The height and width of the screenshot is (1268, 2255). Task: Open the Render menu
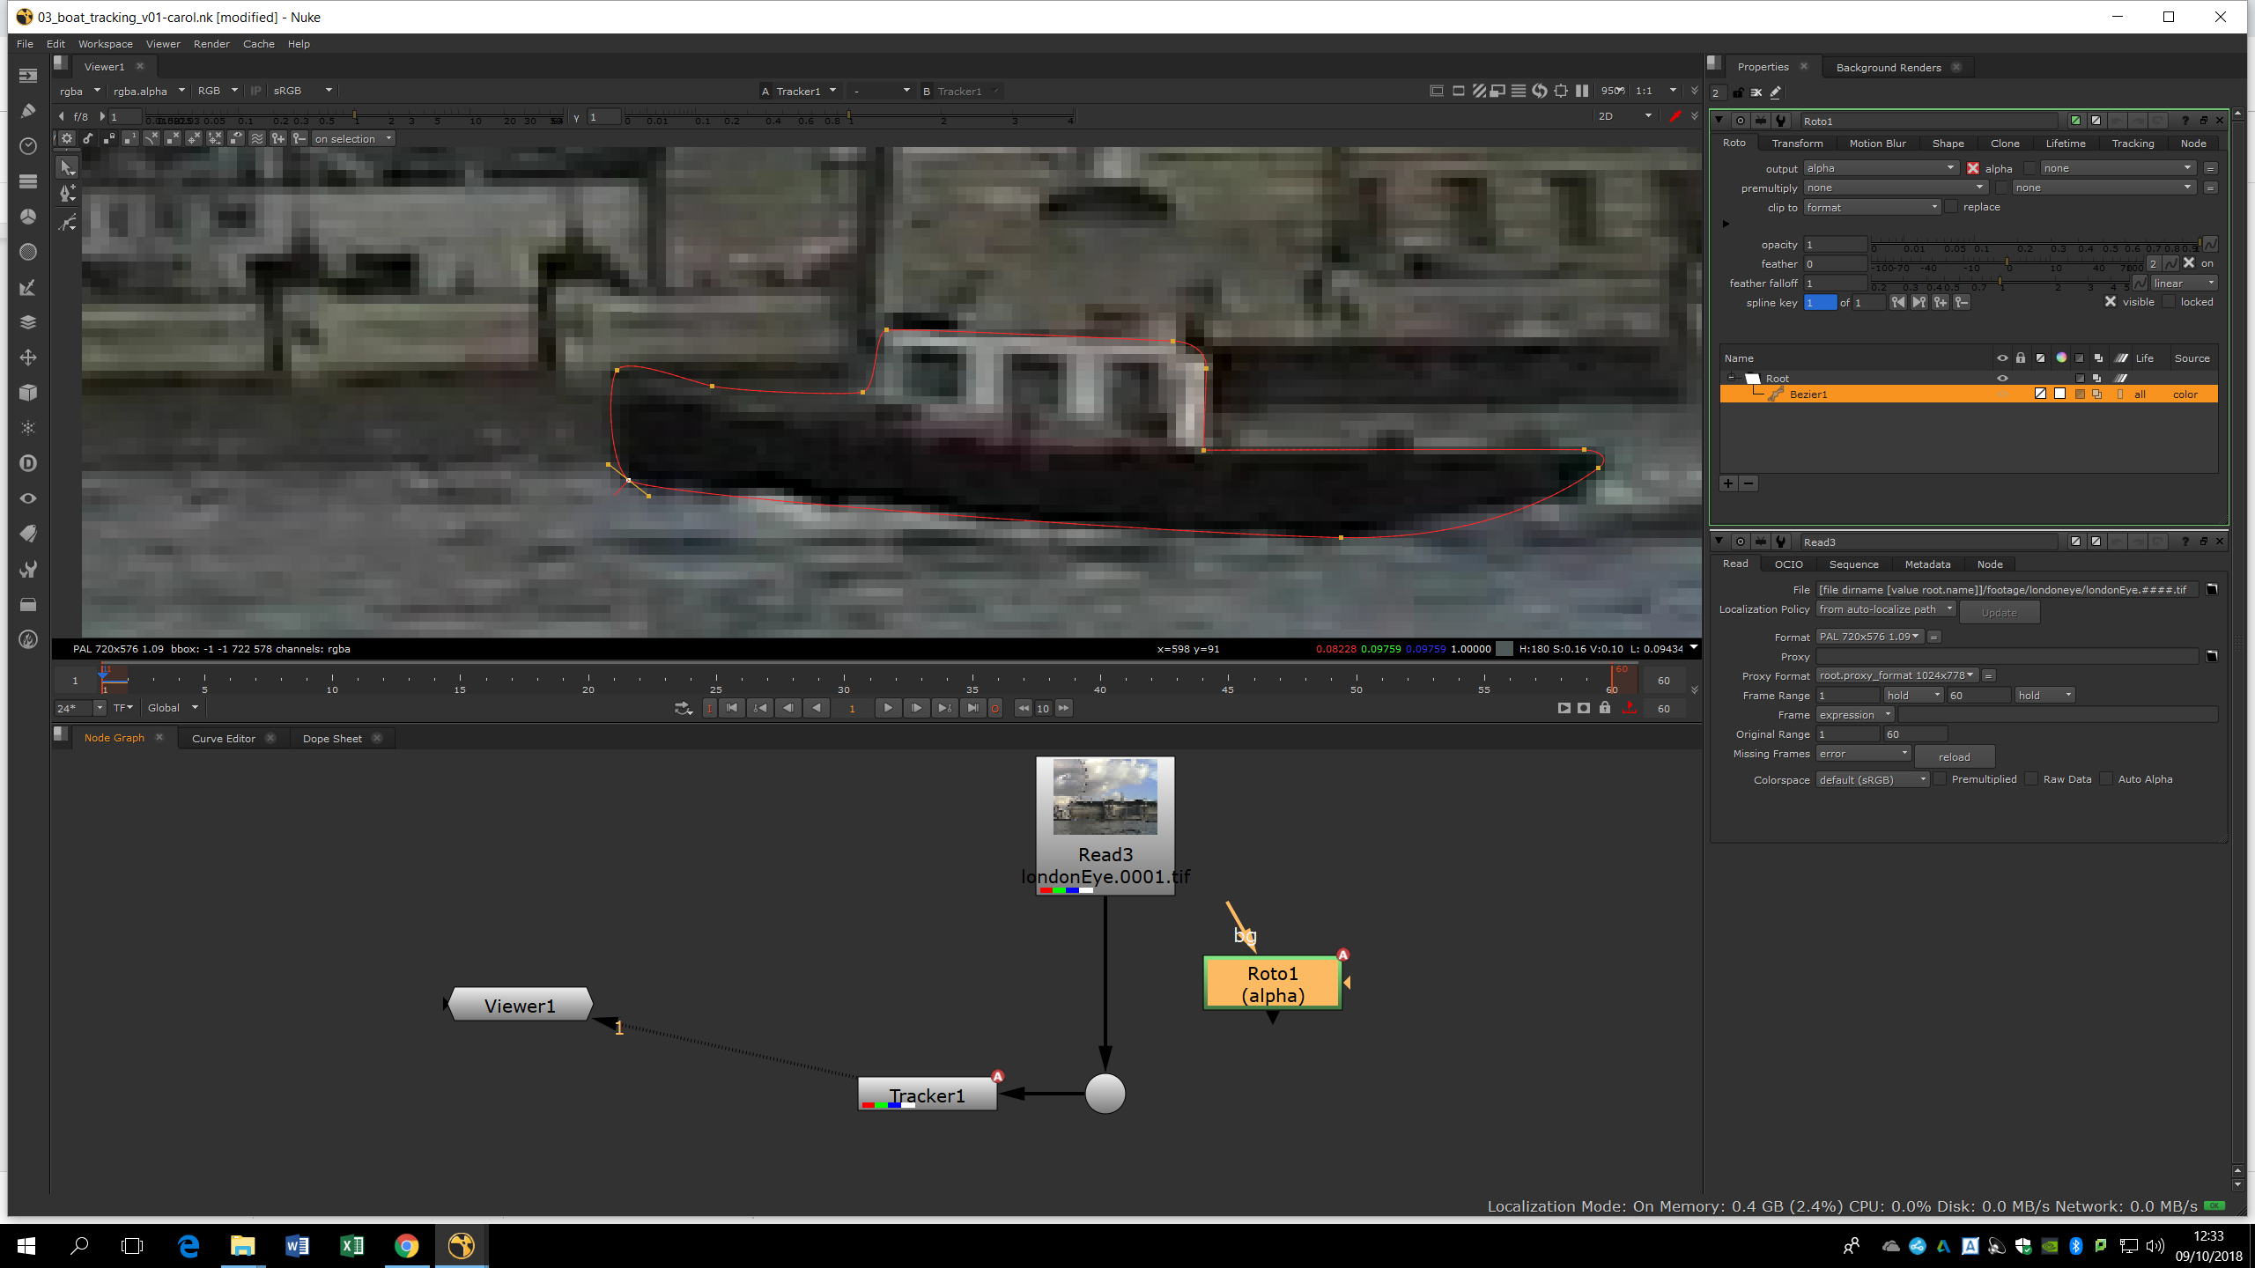[x=211, y=44]
